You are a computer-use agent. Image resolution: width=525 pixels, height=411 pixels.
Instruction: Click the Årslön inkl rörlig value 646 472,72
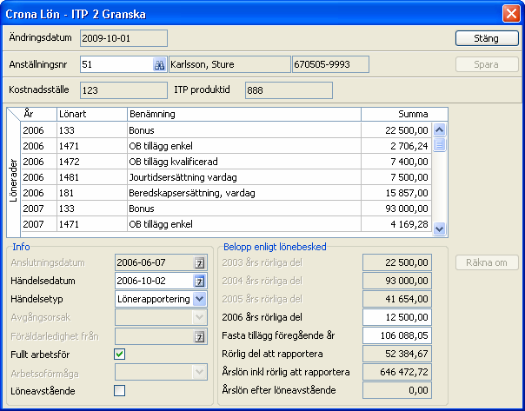tap(397, 372)
